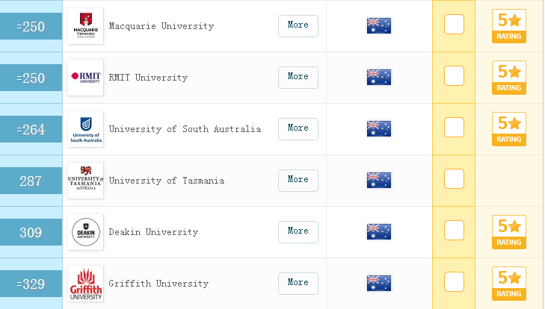The width and height of the screenshot is (545, 309).
Task: Click the Griffith University logo
Action: 85,284
